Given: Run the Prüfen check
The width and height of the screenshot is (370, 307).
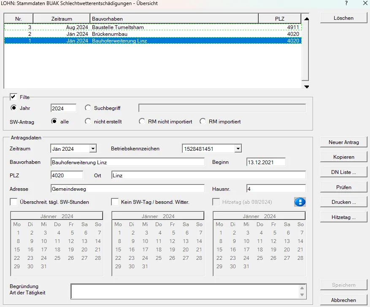Looking at the screenshot, I should click(x=343, y=187).
